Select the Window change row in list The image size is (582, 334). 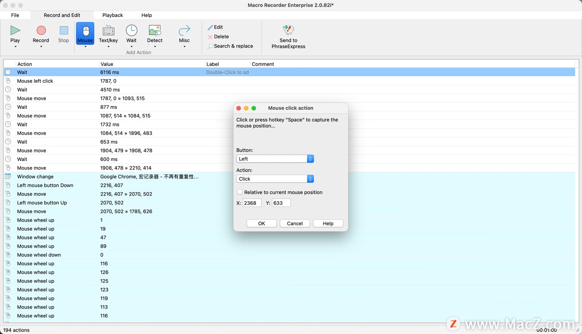[35, 177]
